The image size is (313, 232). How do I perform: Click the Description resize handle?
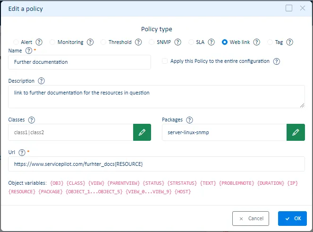(x=302, y=105)
